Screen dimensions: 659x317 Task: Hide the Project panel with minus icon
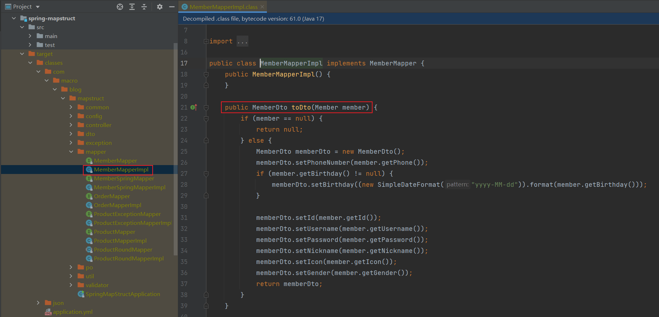(x=172, y=7)
